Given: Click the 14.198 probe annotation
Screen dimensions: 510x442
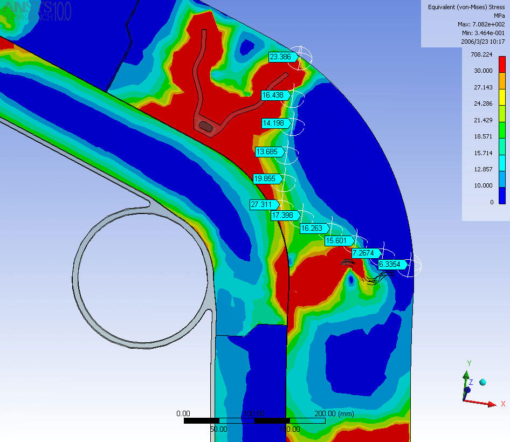Looking at the screenshot, I should 273,123.
